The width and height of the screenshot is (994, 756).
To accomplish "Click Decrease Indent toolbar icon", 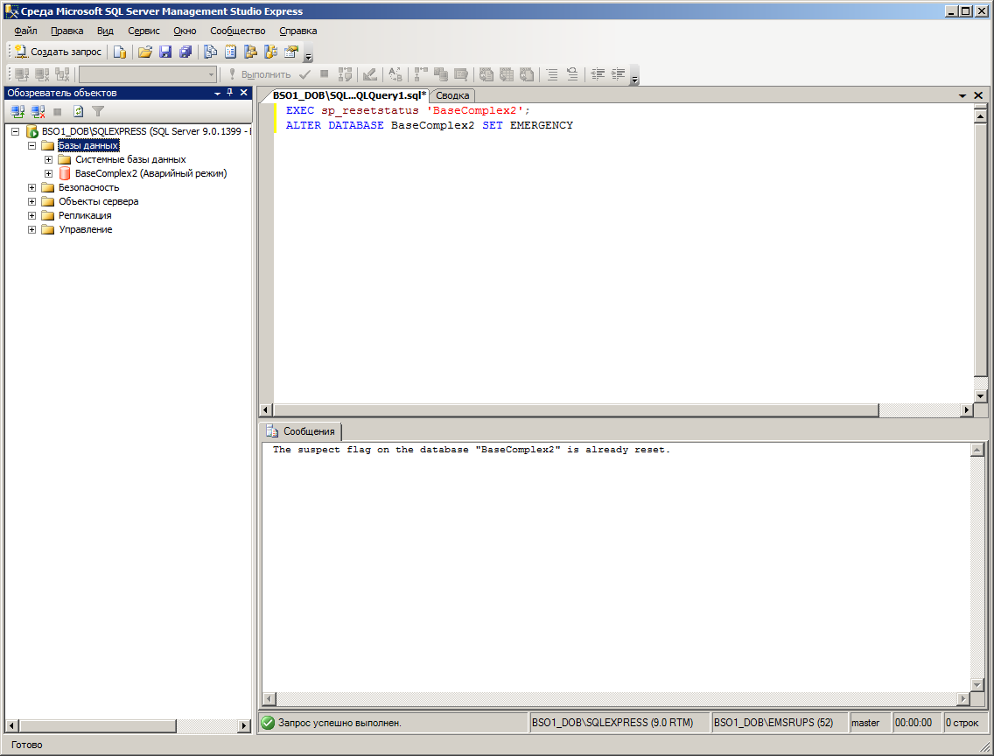I will coord(598,74).
